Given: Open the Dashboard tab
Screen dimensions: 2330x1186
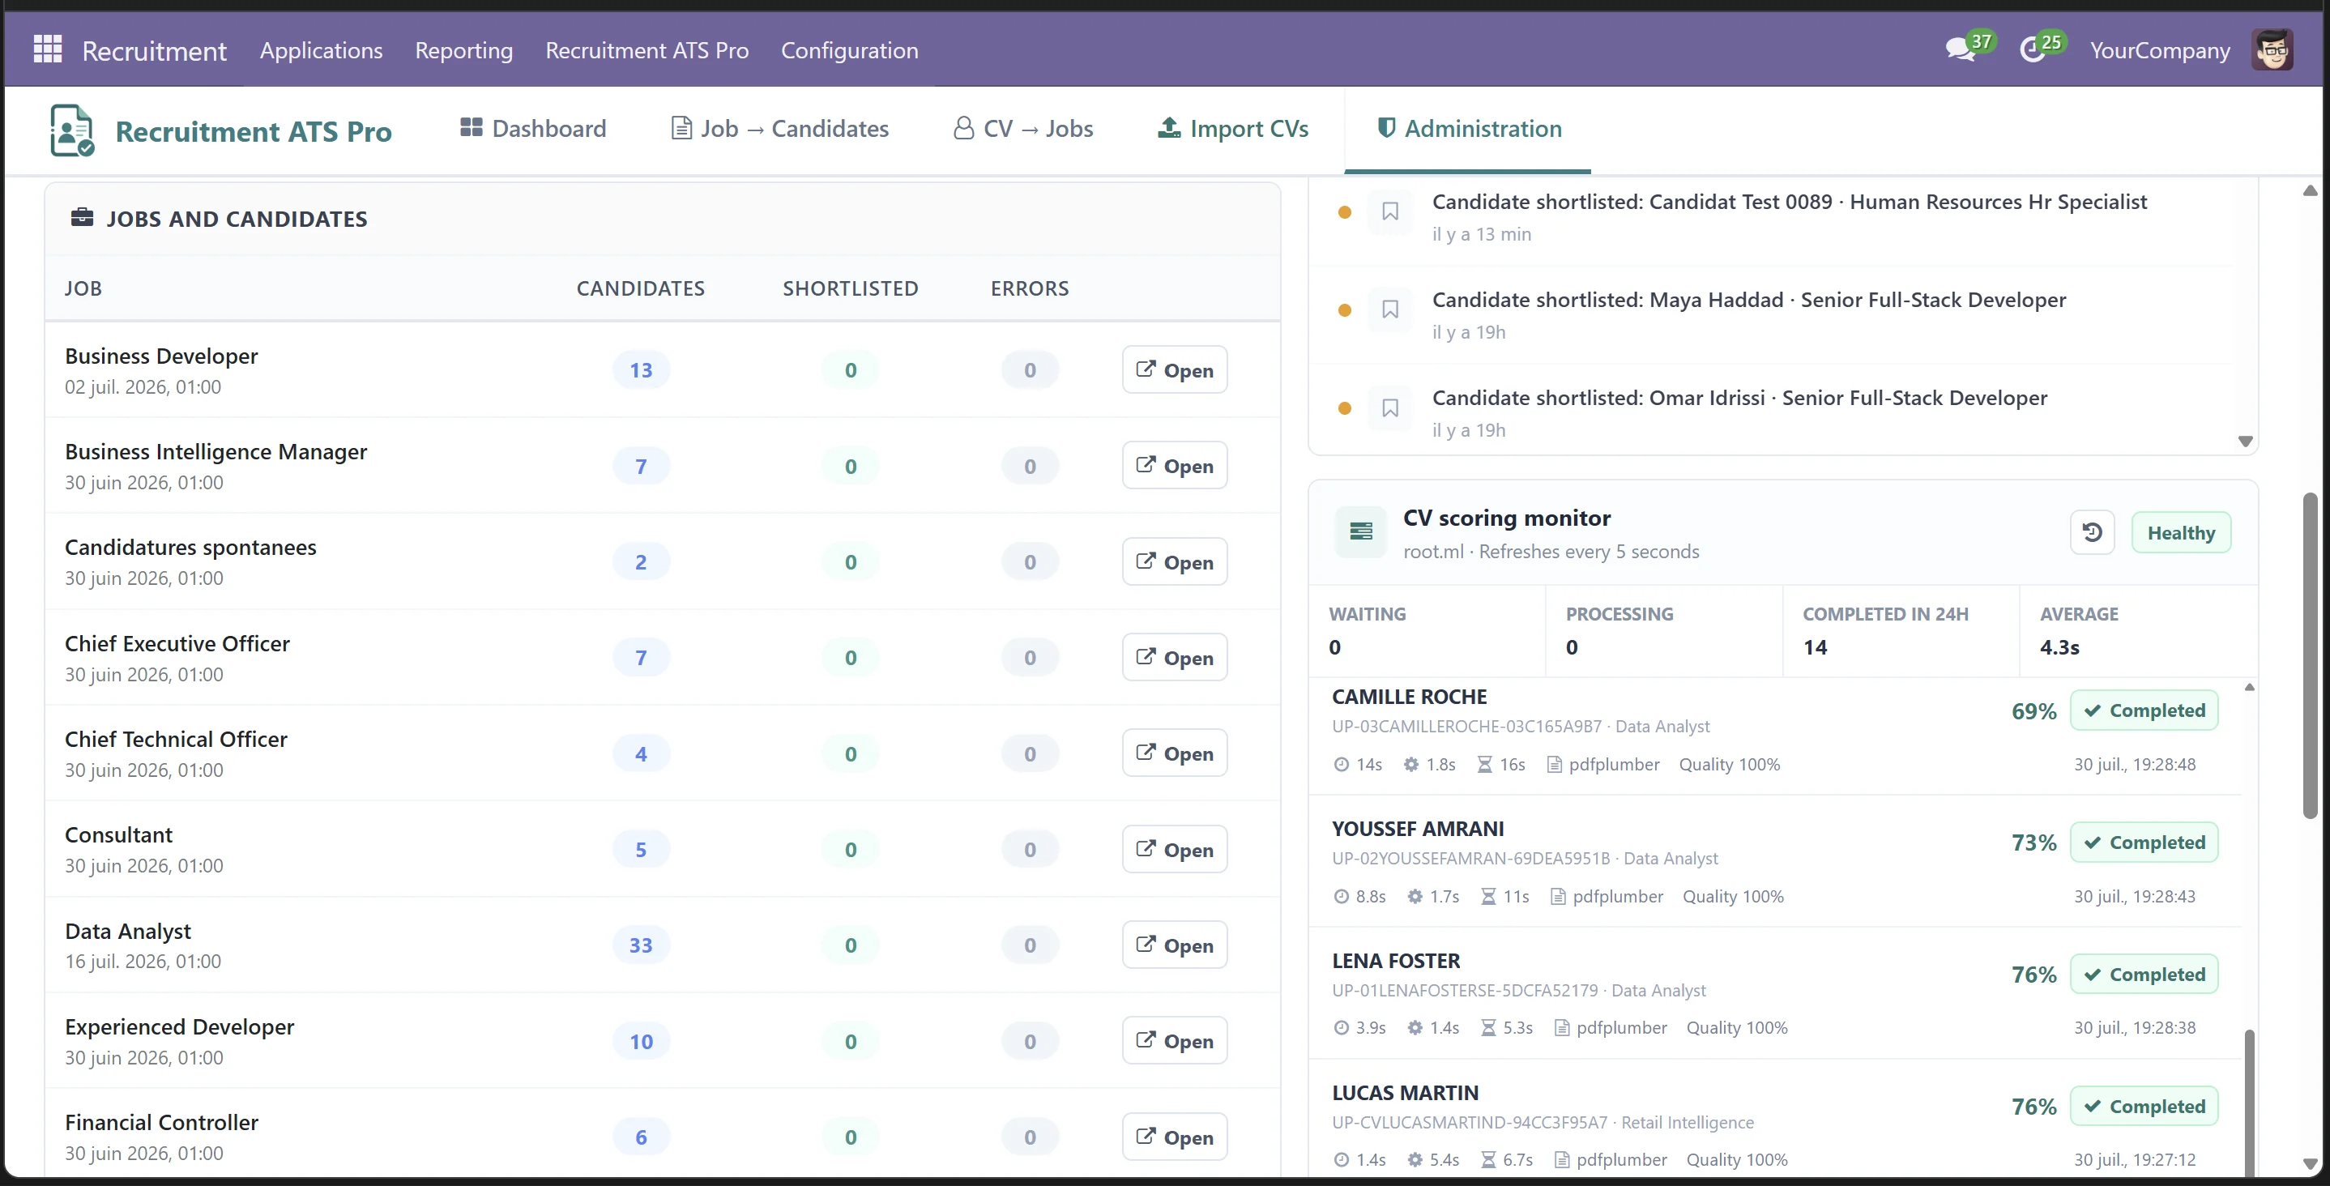Looking at the screenshot, I should pyautogui.click(x=533, y=129).
